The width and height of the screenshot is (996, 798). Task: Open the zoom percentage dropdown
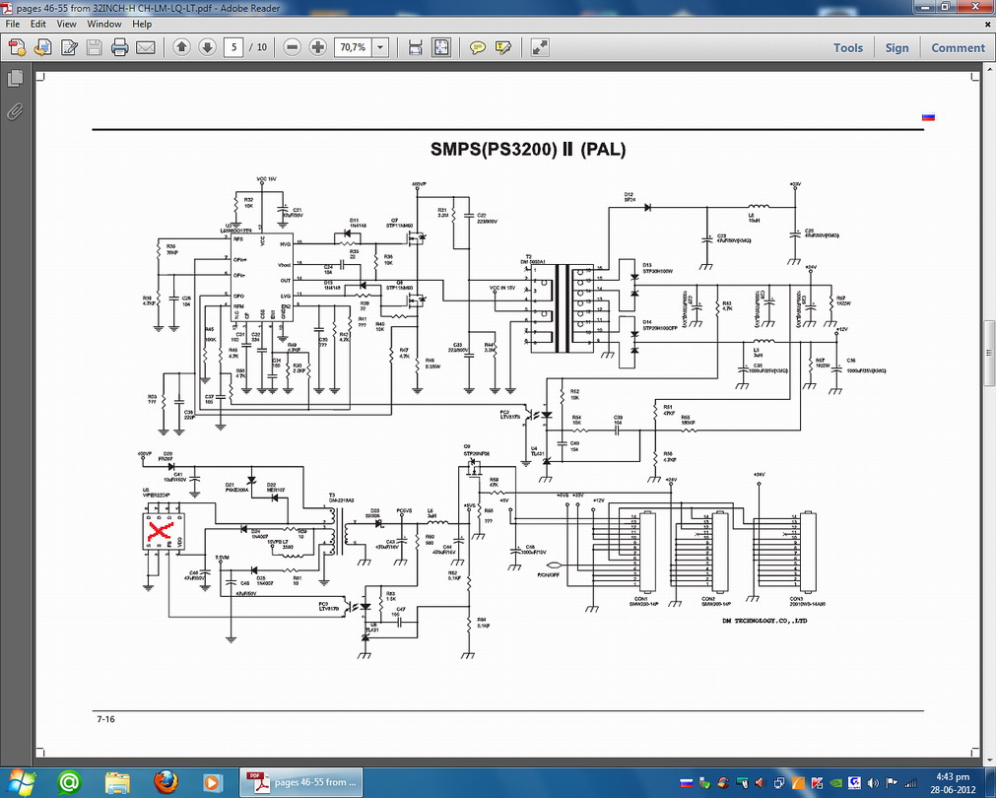[x=380, y=47]
